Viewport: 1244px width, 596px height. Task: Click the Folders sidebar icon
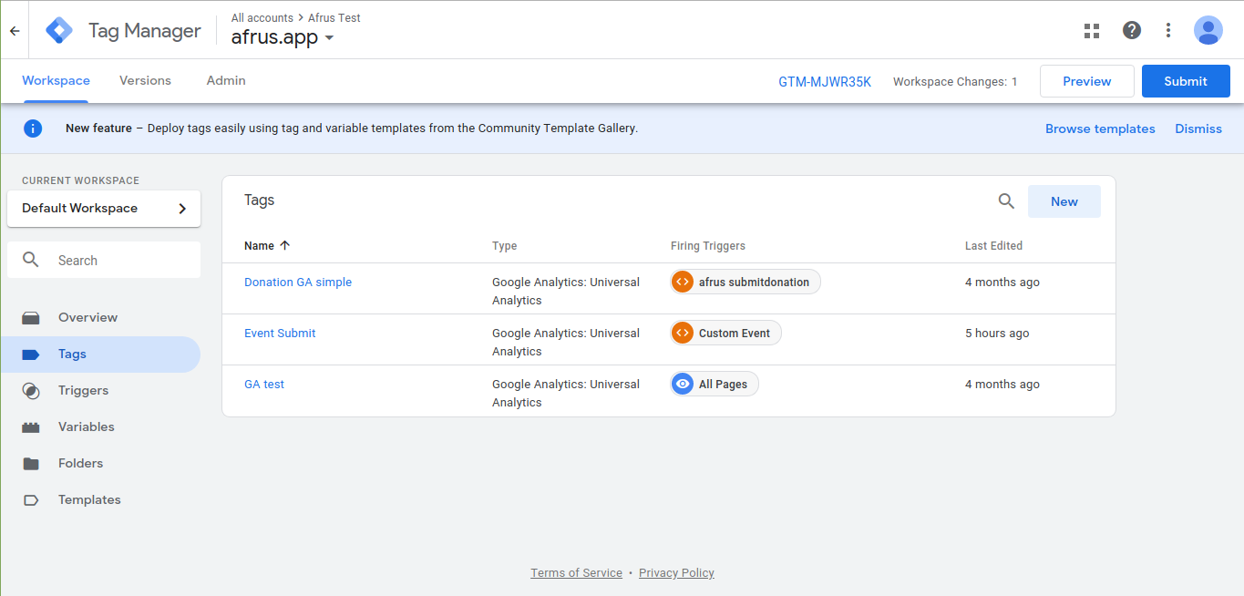pyautogui.click(x=31, y=464)
